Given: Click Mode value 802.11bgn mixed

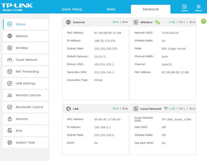Looking at the screenshot, I should [173, 49].
